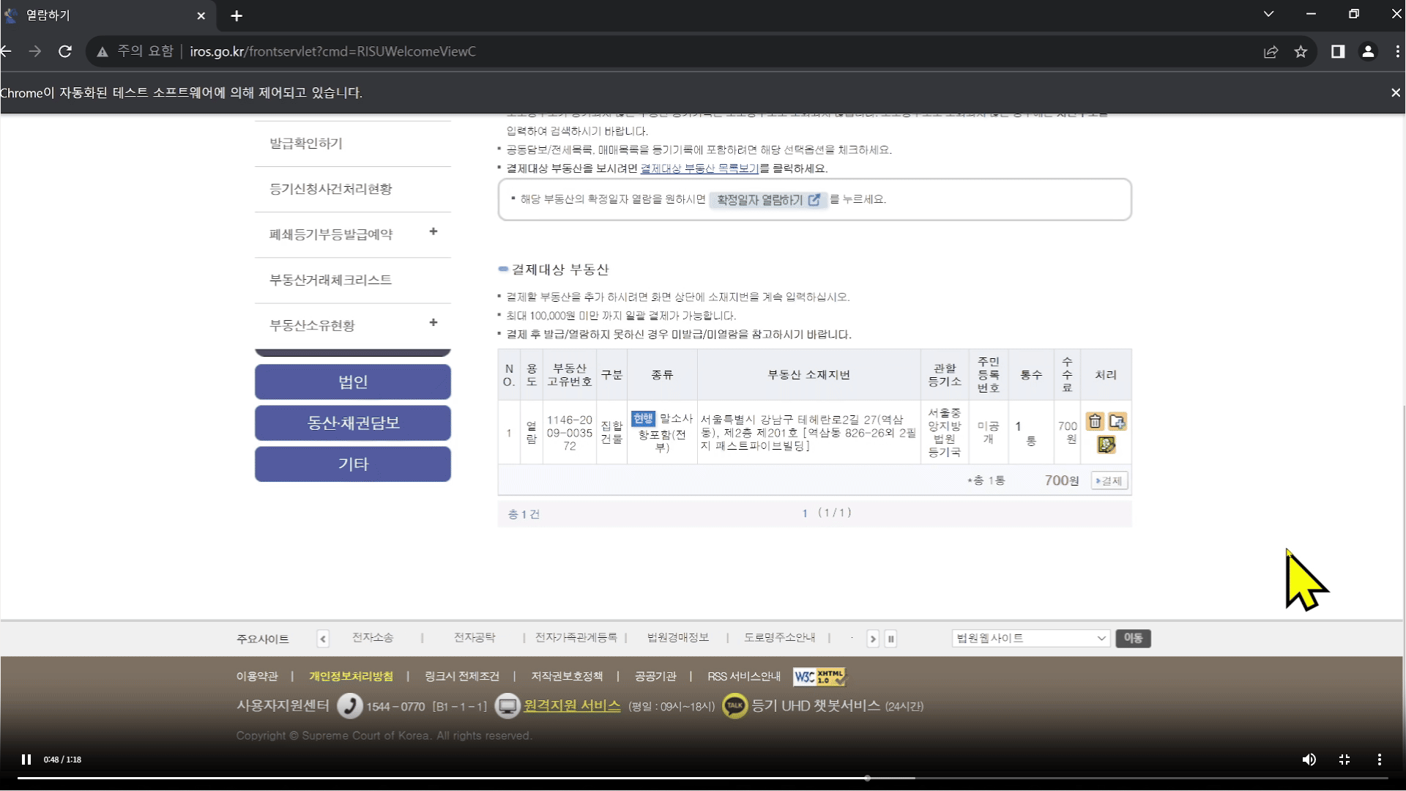Viewport: 1406px width, 791px height.
Task: Bookmark this page with the star icon
Action: (x=1301, y=51)
